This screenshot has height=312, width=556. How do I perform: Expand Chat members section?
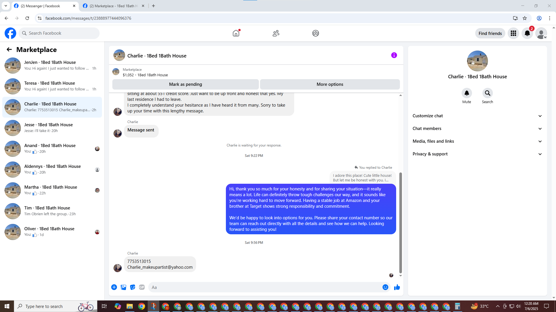[x=477, y=129]
